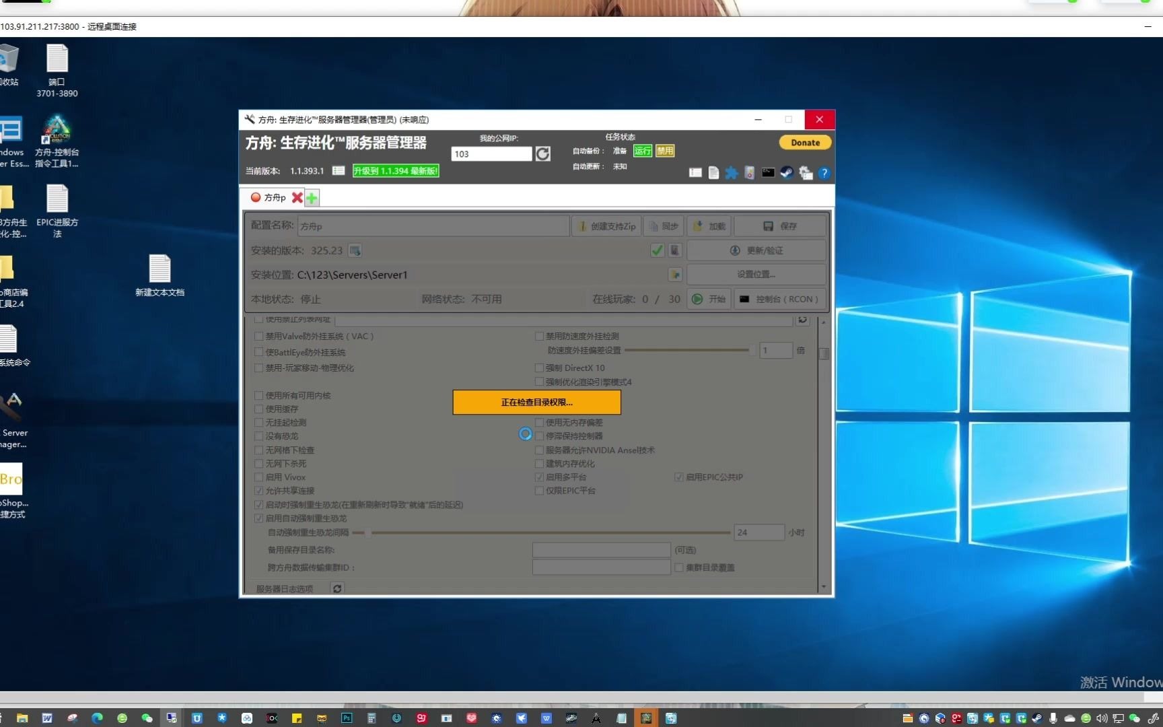Click upgrade to 1.1.394 latest version
The height and width of the screenshot is (727, 1163).
tap(396, 171)
